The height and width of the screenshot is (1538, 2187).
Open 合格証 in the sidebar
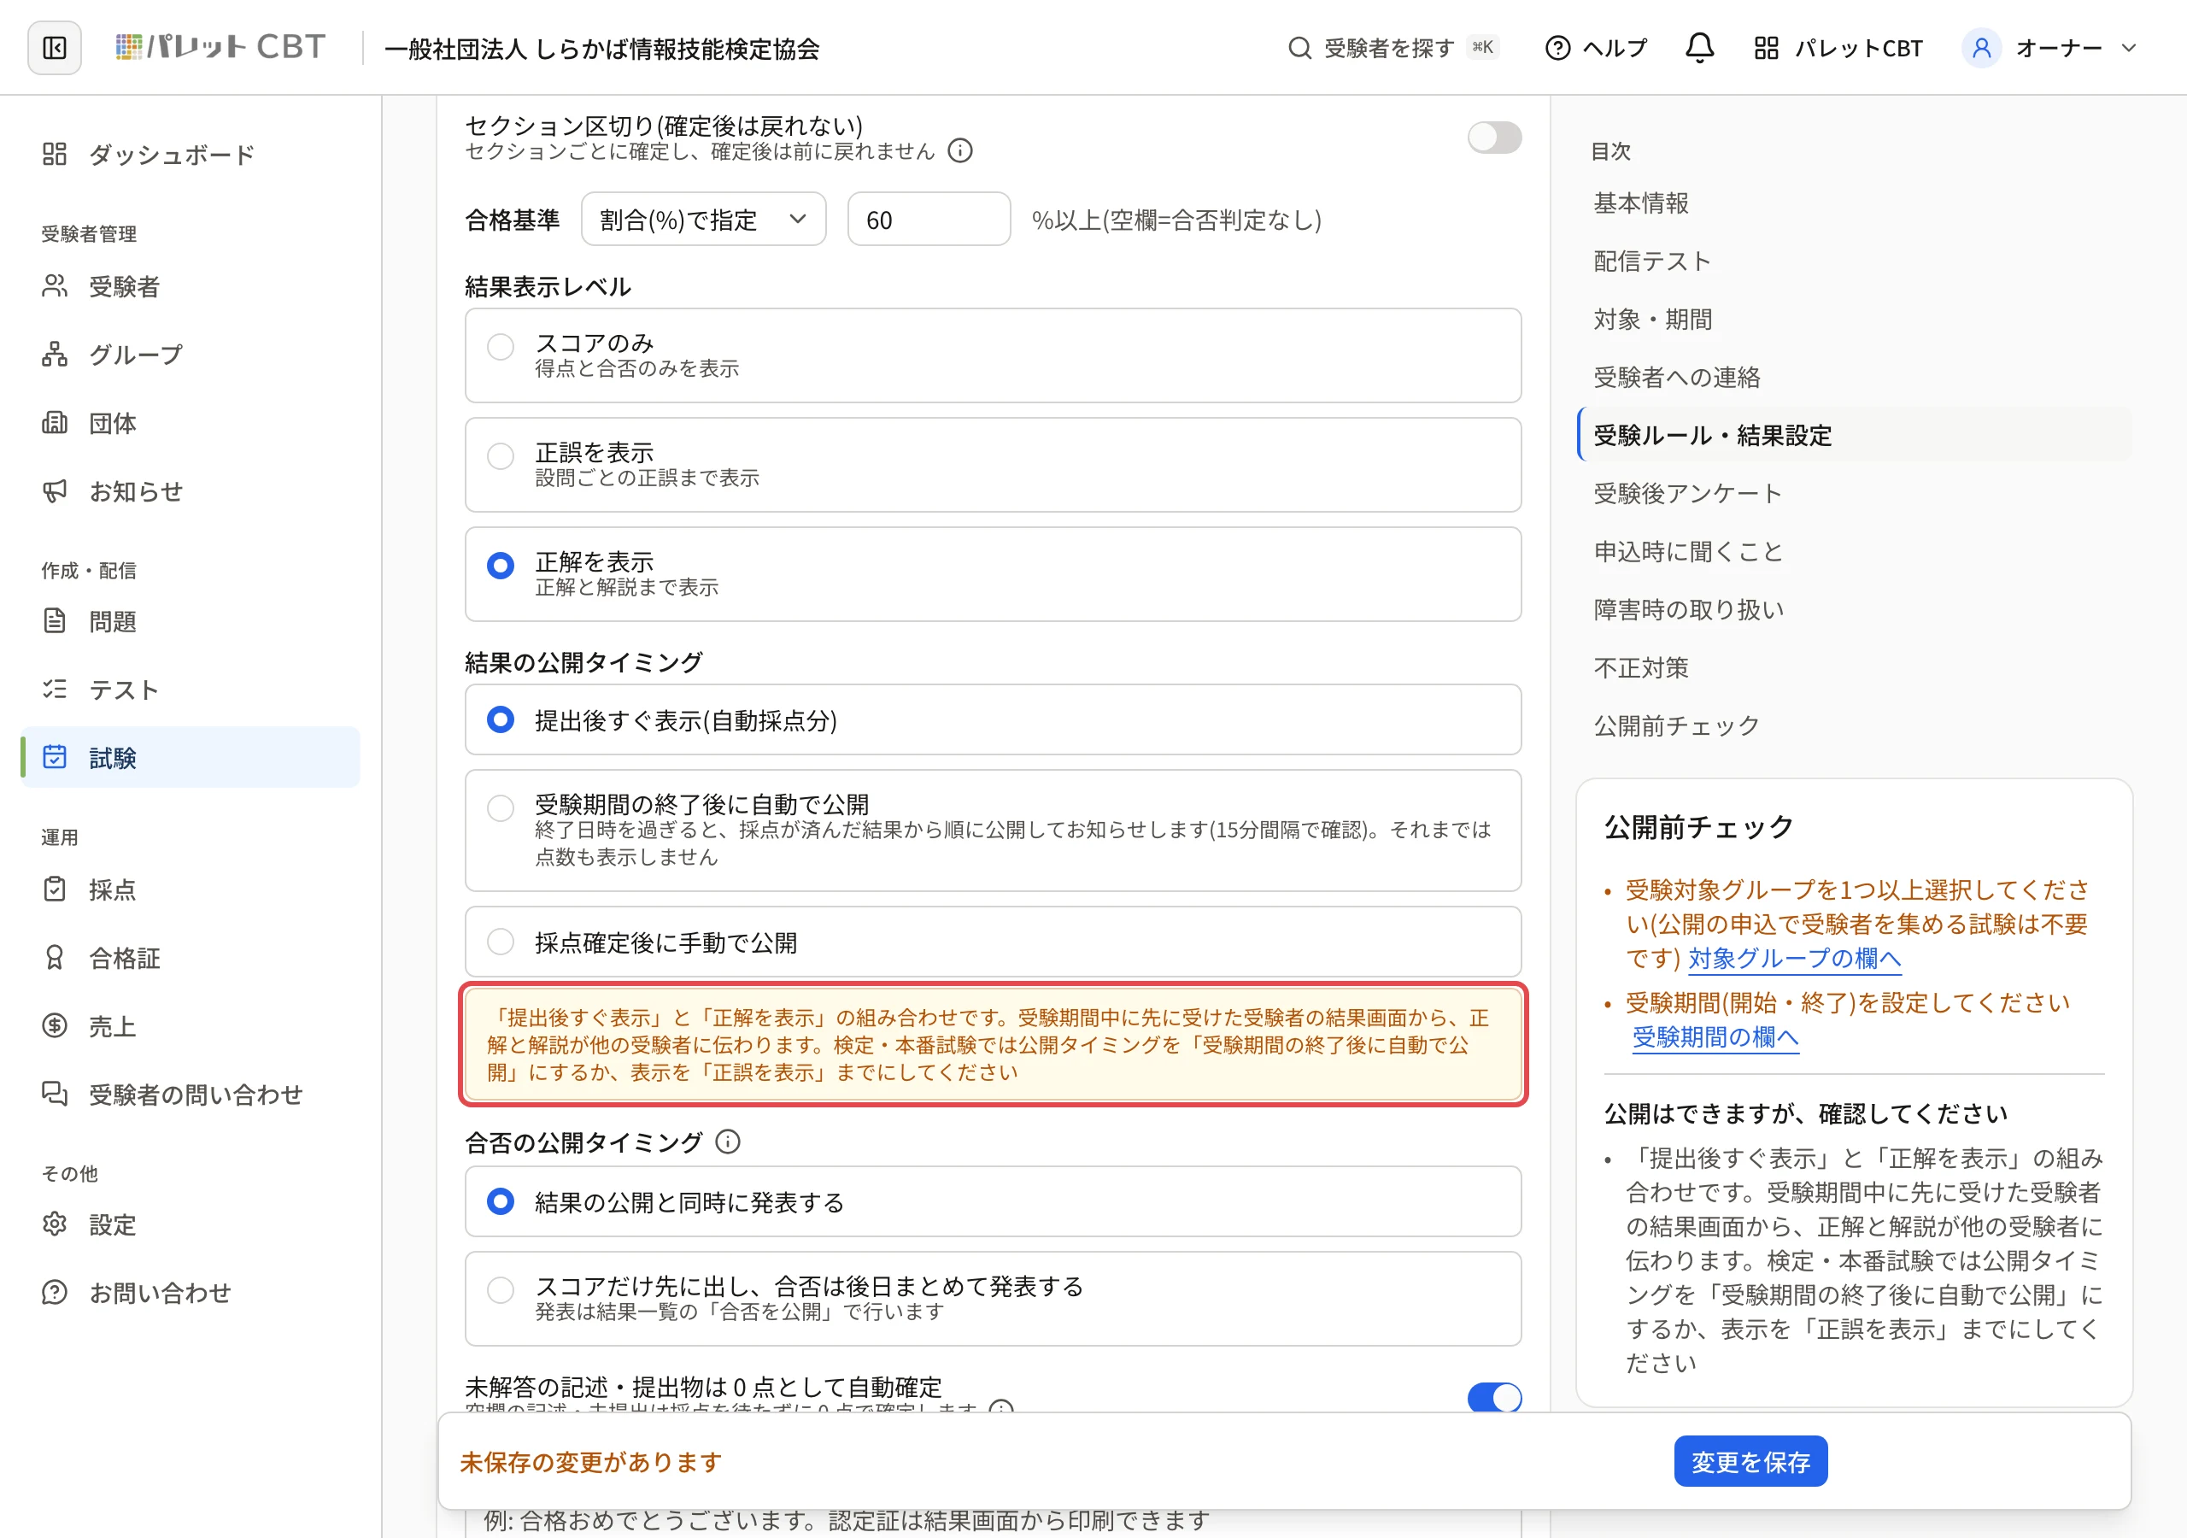[x=191, y=958]
